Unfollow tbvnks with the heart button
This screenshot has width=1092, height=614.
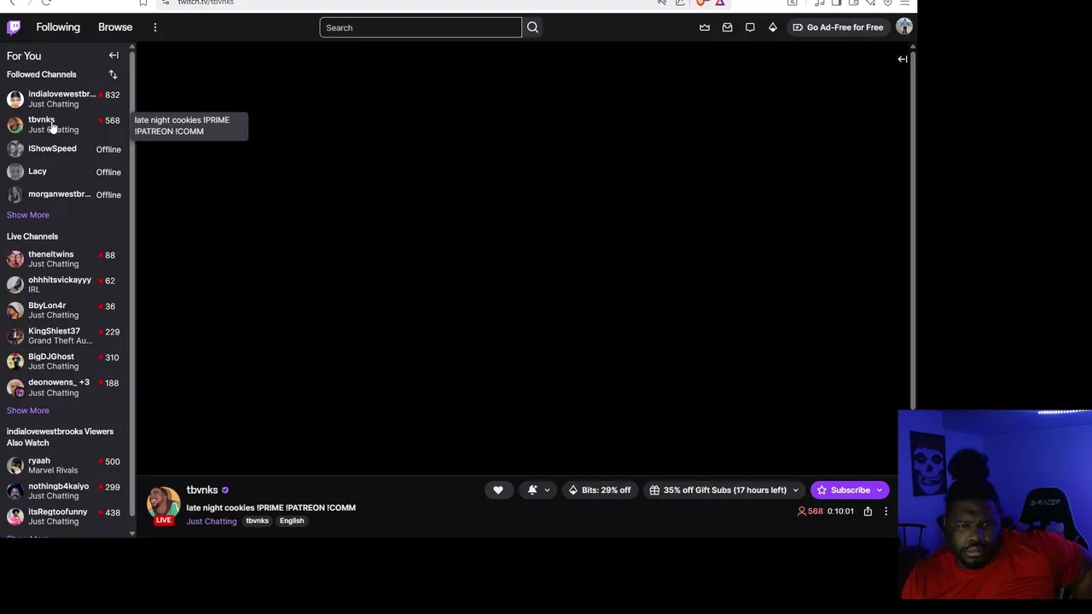(498, 489)
